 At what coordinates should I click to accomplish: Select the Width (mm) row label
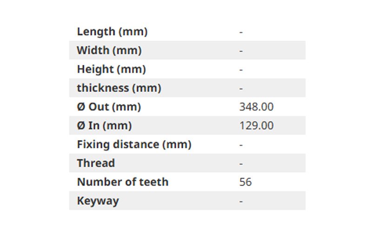coord(109,51)
